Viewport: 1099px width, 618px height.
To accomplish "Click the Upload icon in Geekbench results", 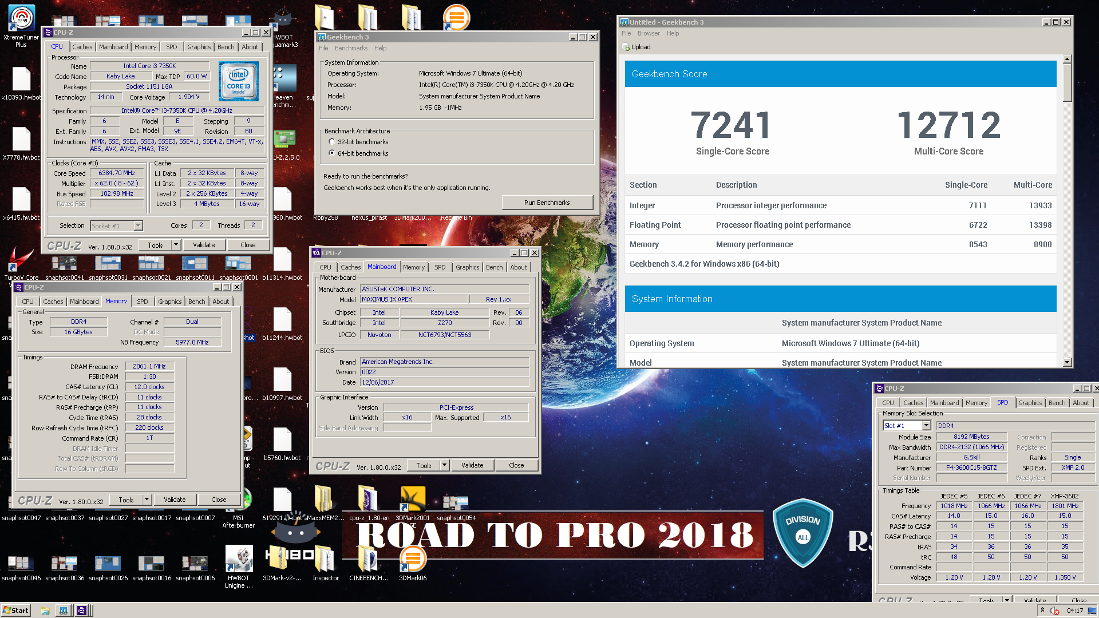I will [626, 47].
